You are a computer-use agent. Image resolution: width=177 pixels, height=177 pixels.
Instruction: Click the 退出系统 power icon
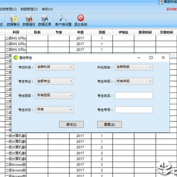(x=81, y=18)
